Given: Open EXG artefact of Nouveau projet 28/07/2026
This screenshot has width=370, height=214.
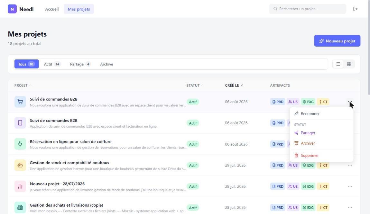Looking at the screenshot, I should pyautogui.click(x=308, y=186).
